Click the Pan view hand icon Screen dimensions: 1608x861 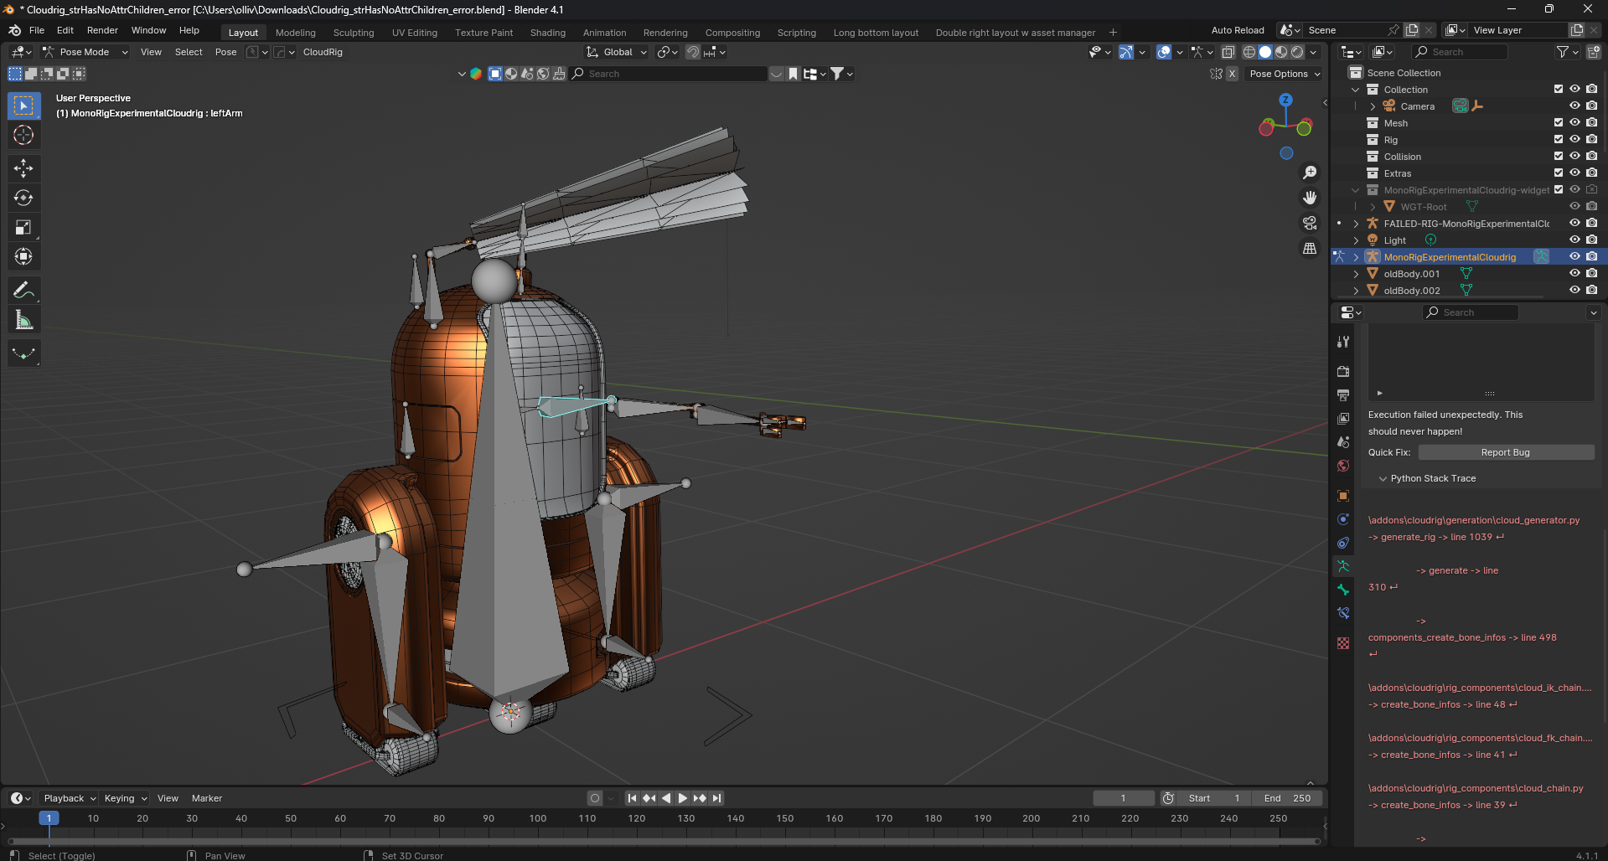(x=1309, y=198)
